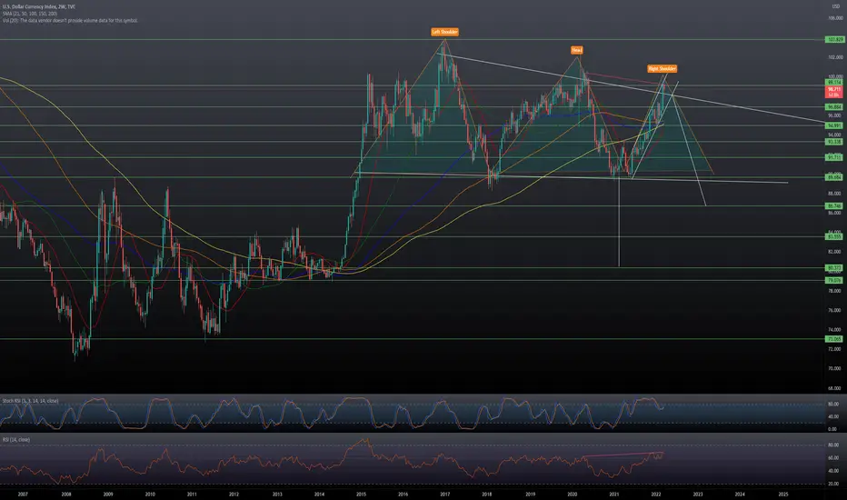Click the 2015 label on time axis
This screenshot has height=500, width=847.
pyautogui.click(x=362, y=494)
